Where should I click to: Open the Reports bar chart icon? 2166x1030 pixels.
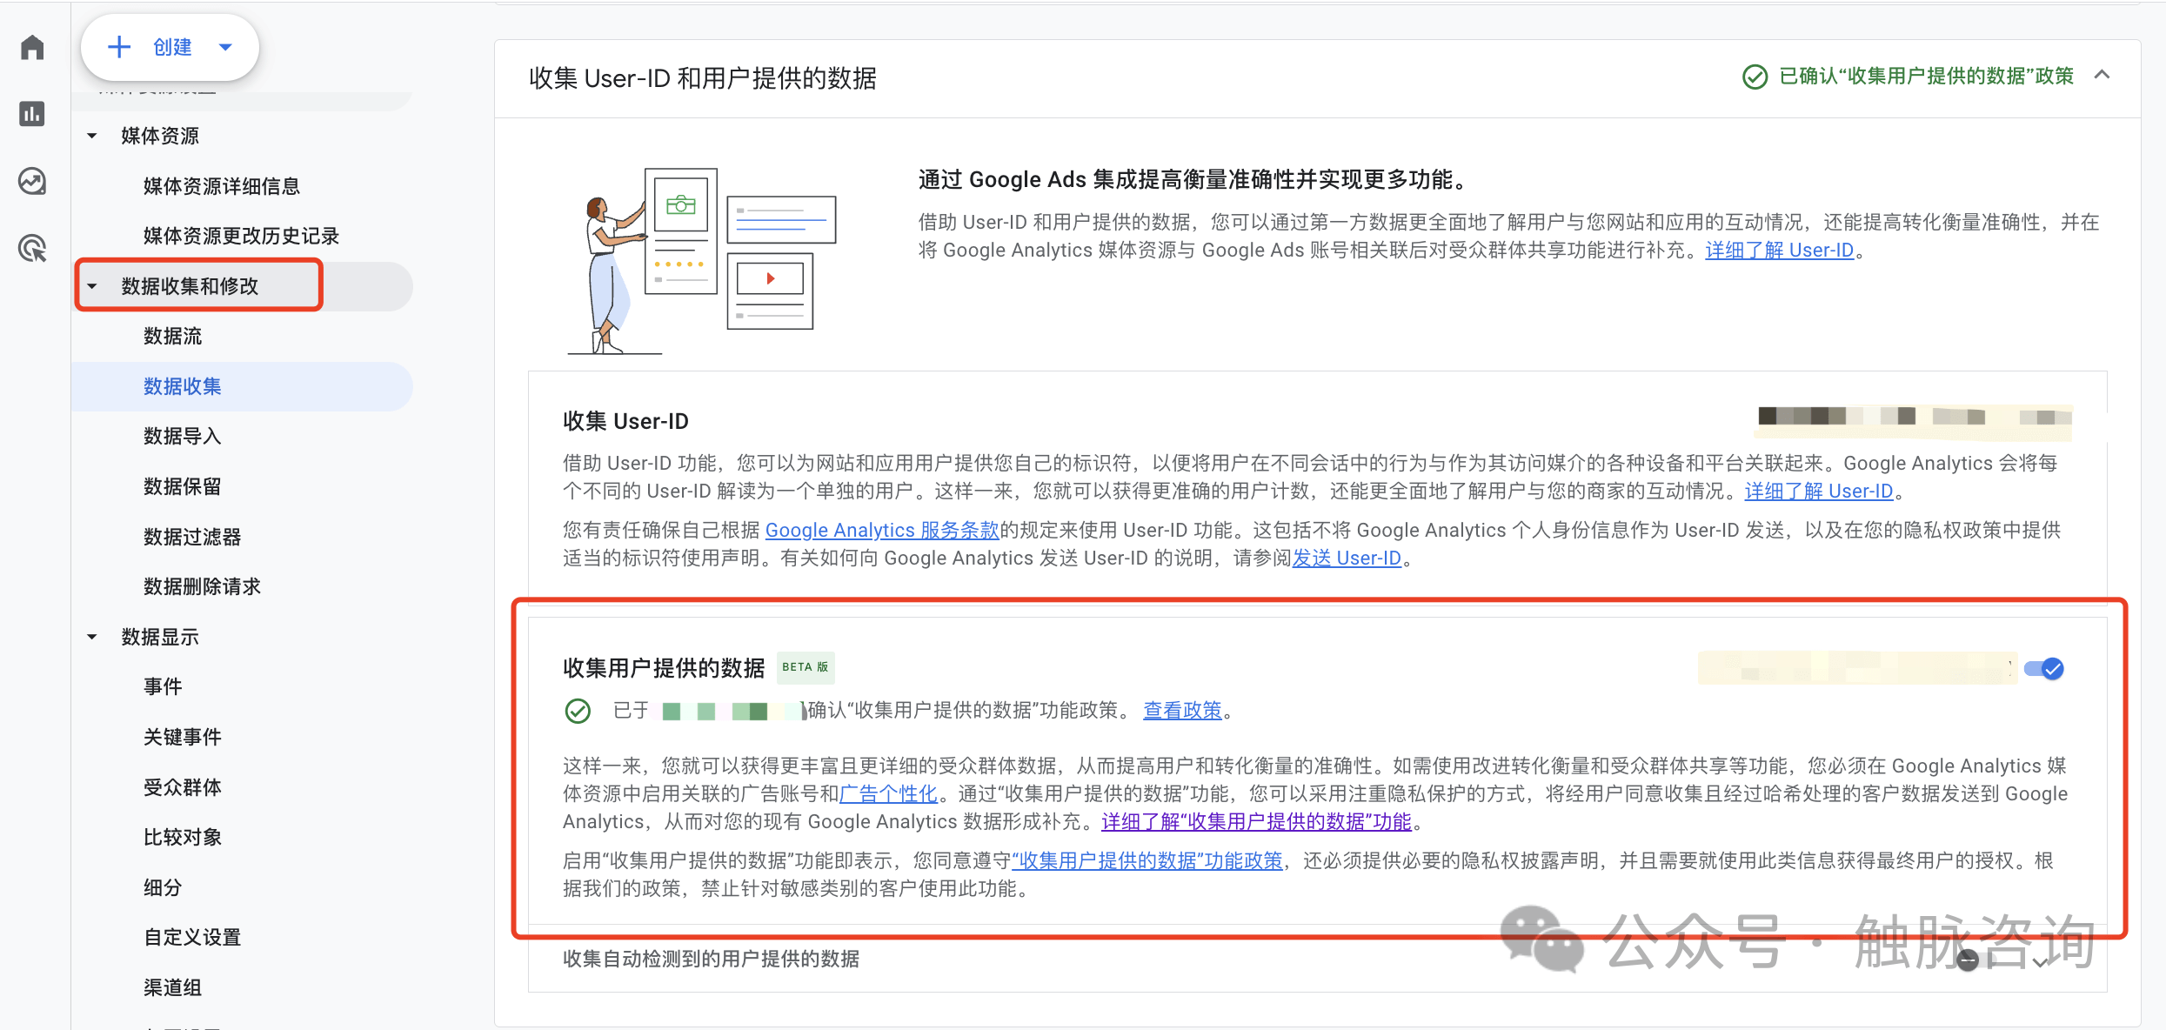pos(32,114)
